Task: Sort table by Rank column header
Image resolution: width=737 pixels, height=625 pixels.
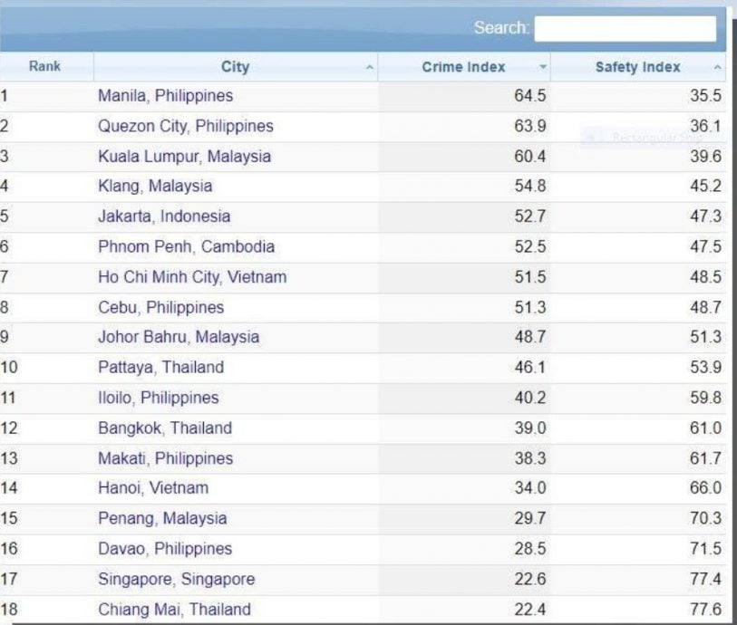Action: pyautogui.click(x=45, y=66)
